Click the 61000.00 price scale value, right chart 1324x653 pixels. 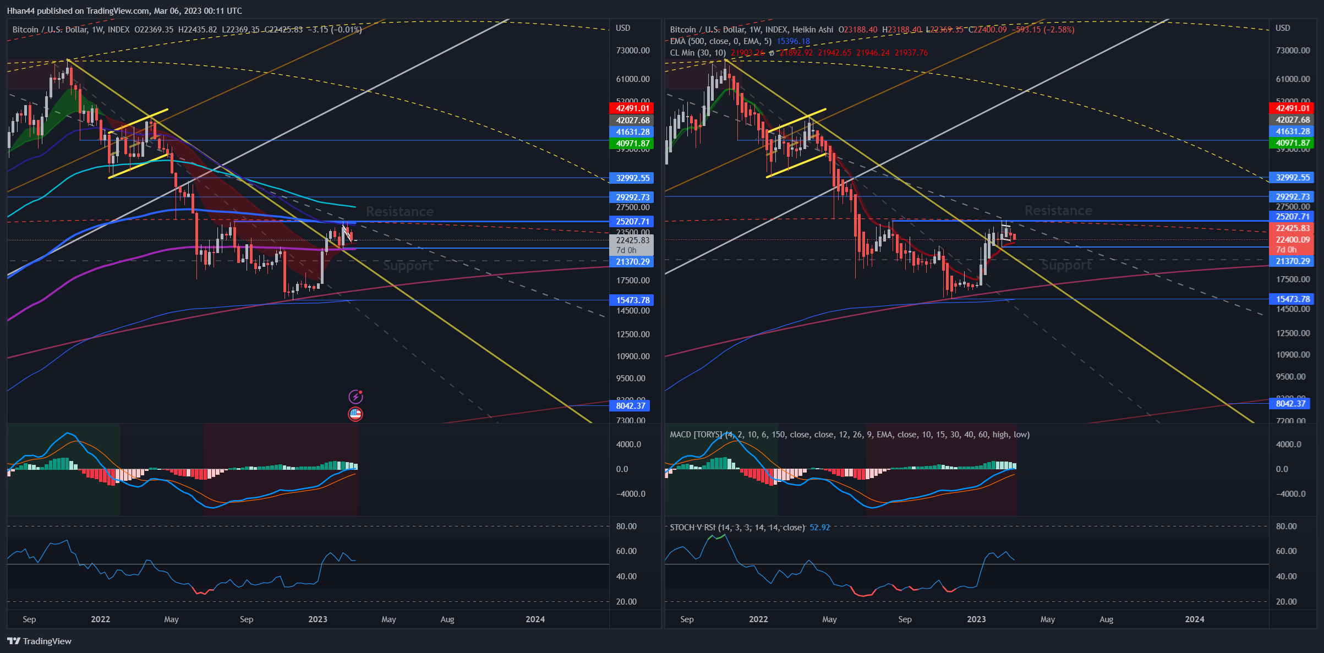pyautogui.click(x=1293, y=79)
